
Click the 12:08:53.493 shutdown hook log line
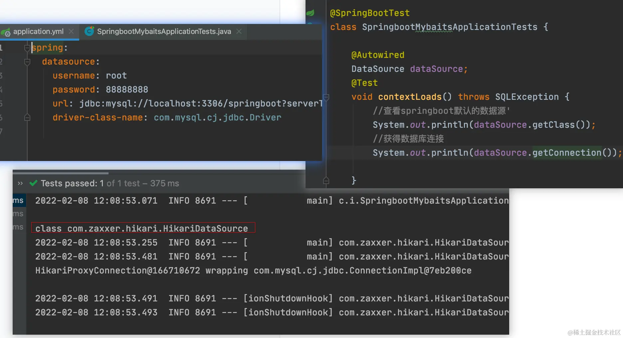pos(272,312)
